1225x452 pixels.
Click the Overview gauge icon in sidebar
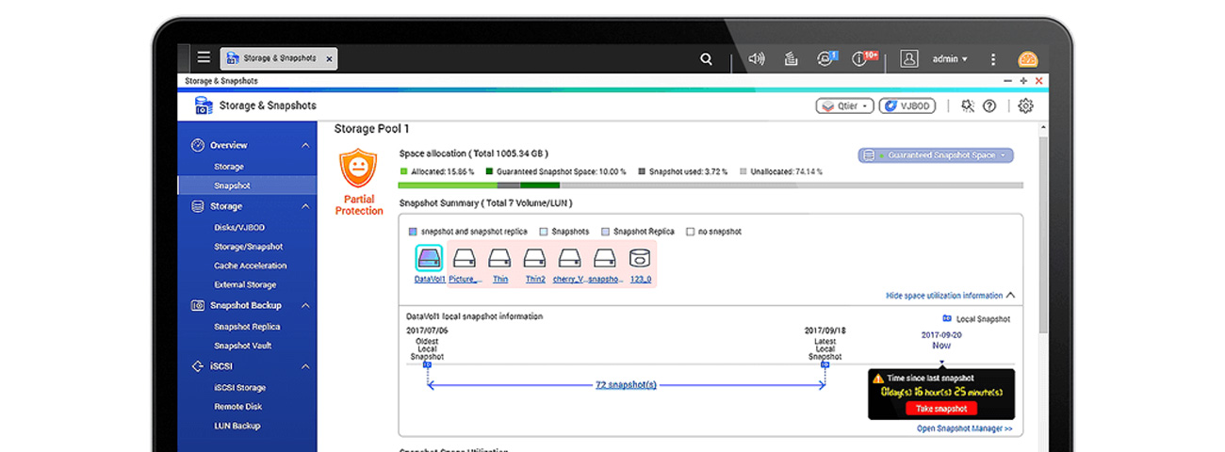coord(198,145)
